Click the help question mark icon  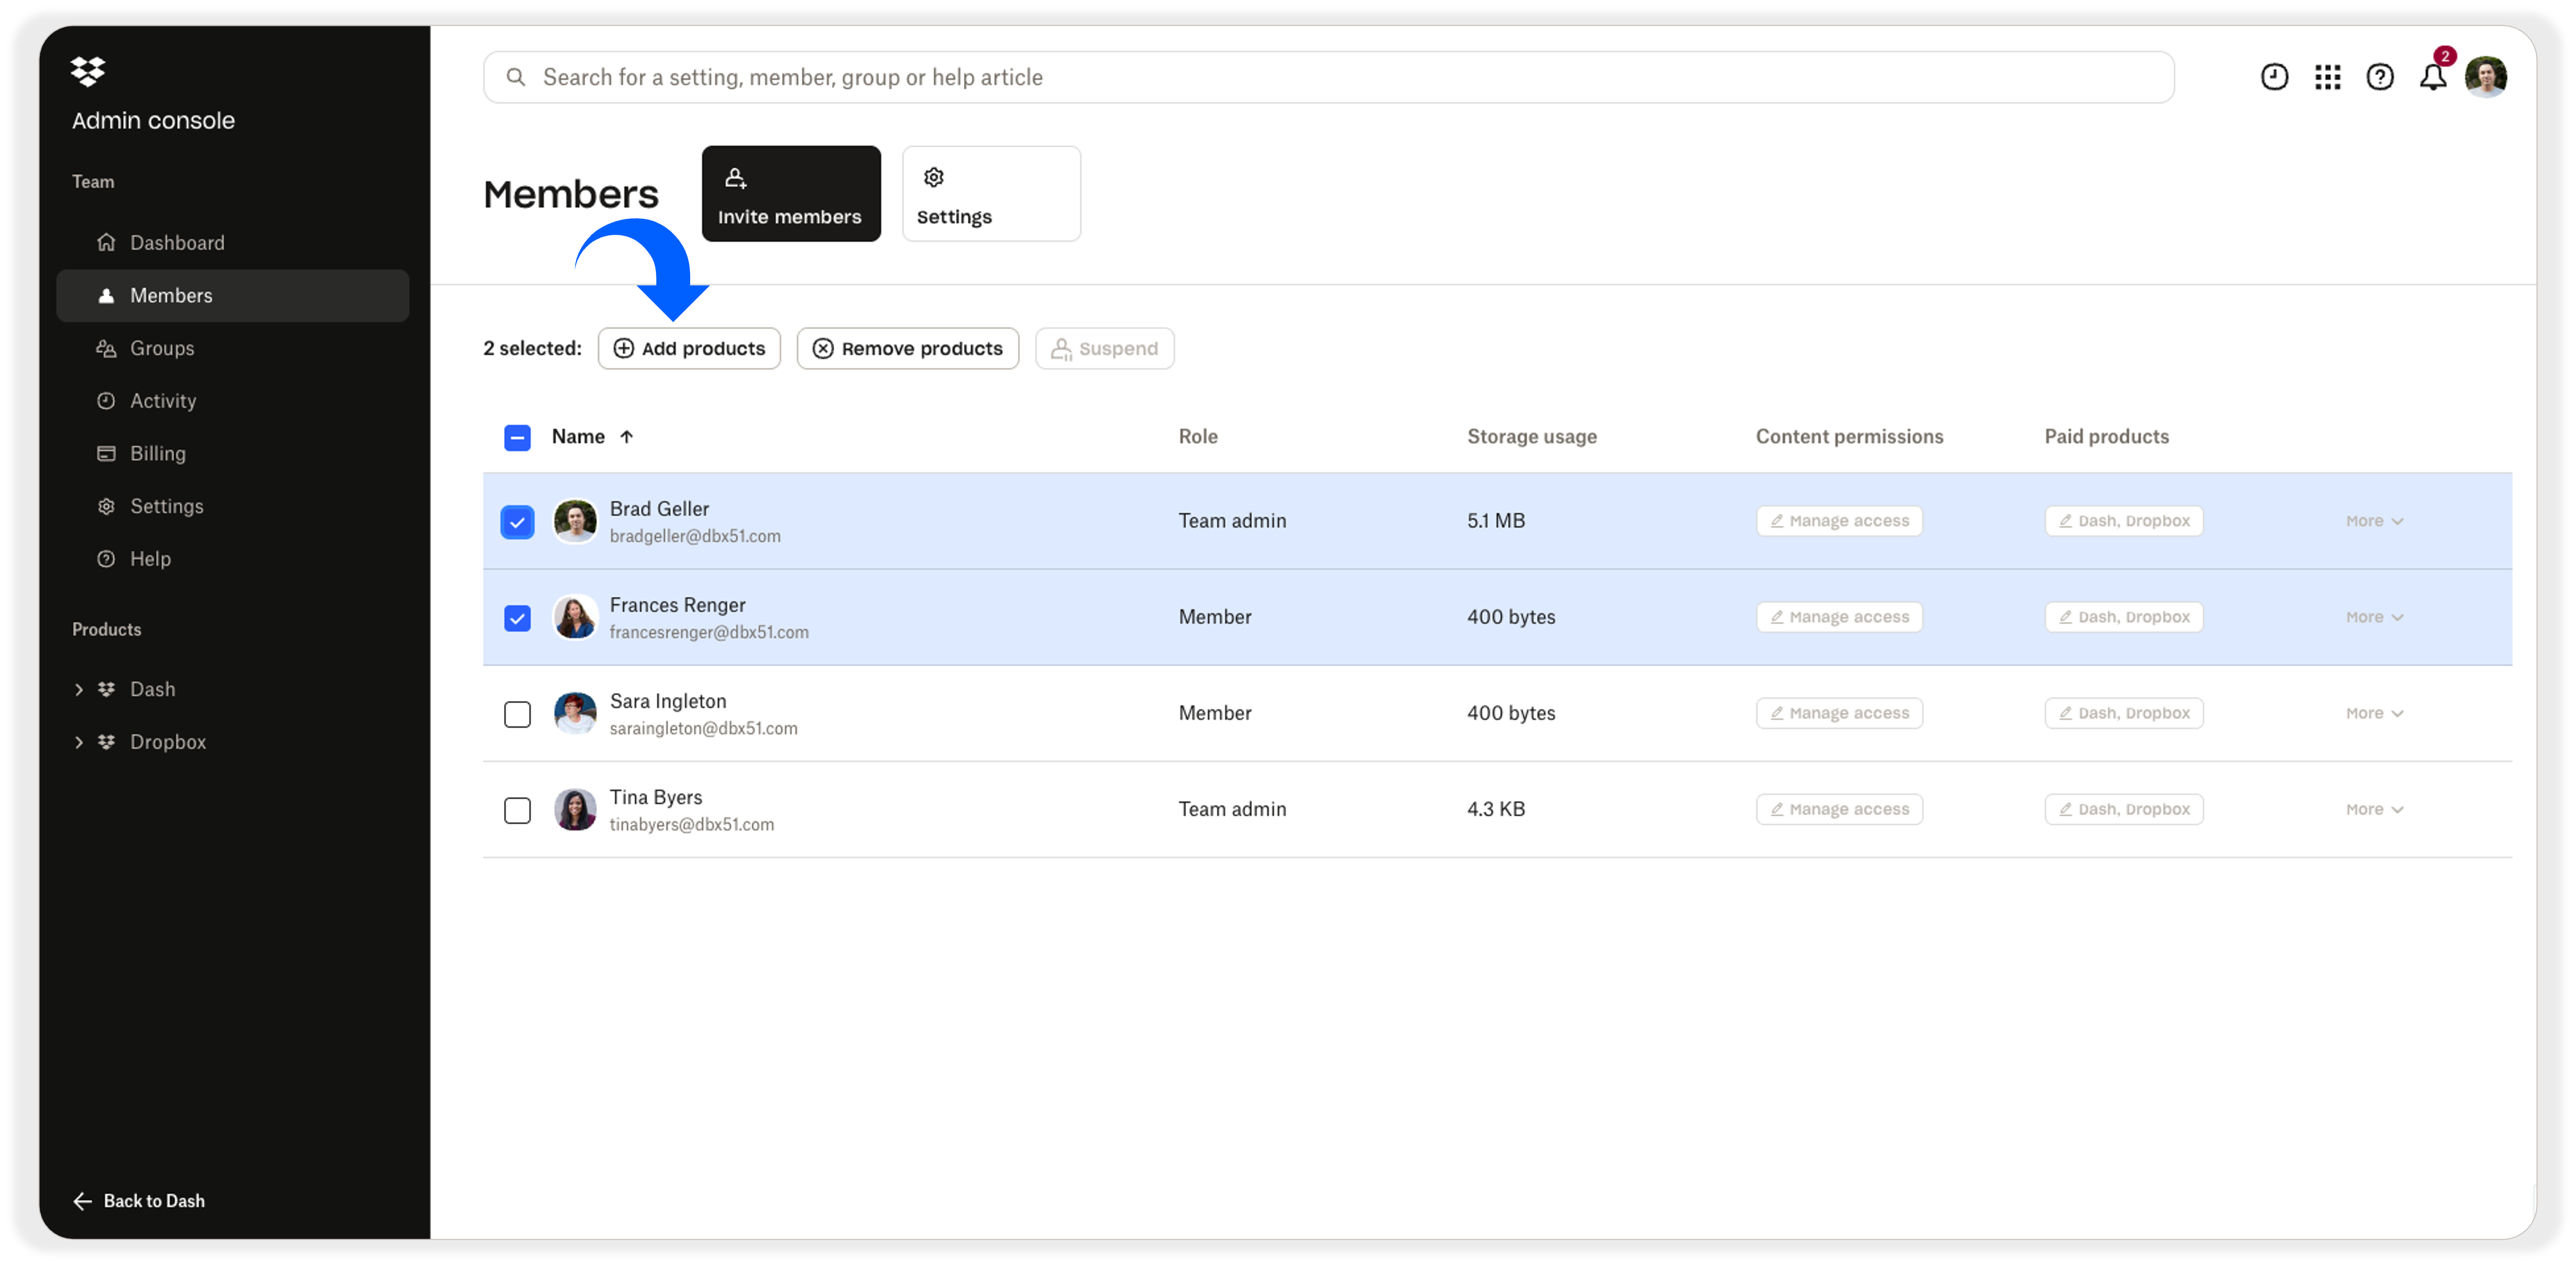[x=2381, y=76]
